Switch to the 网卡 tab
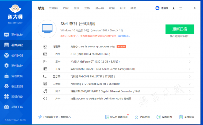Viewport: 203px width, 125px height. [x=122, y=8]
